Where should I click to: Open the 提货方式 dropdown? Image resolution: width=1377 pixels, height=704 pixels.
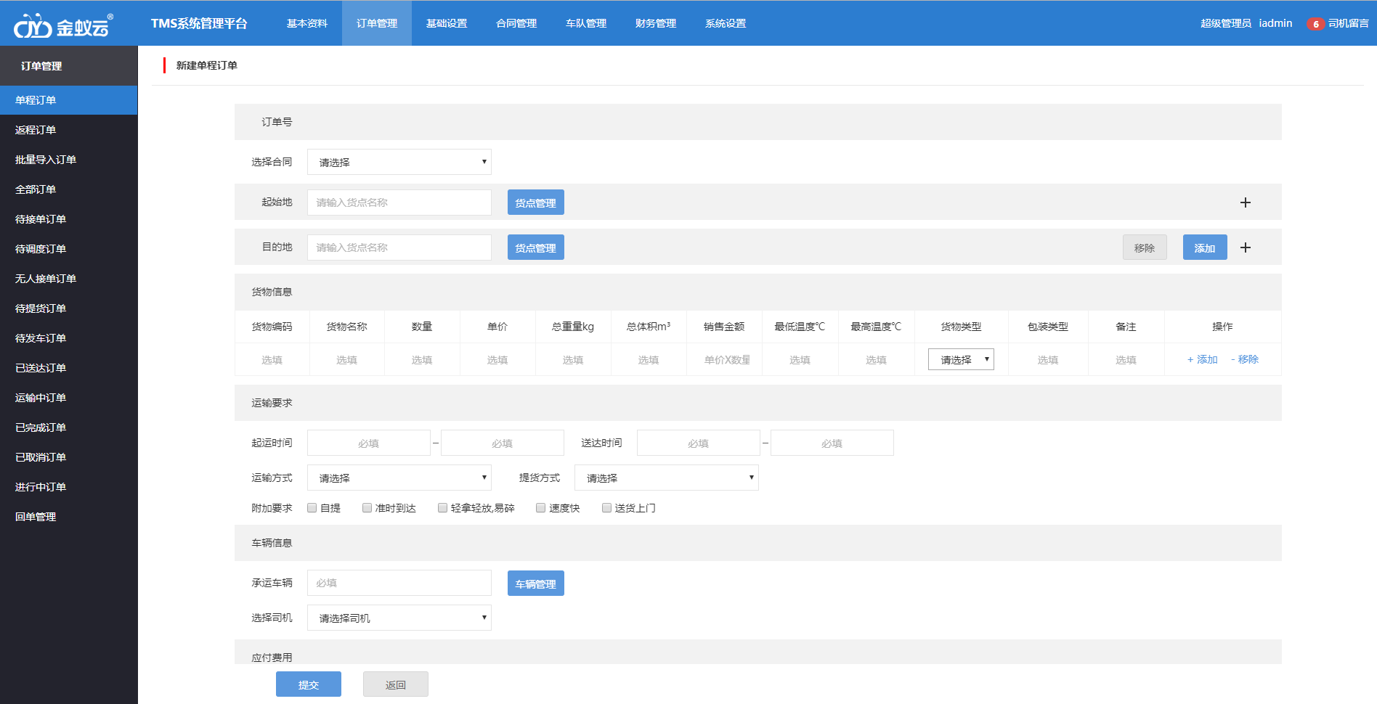[667, 478]
